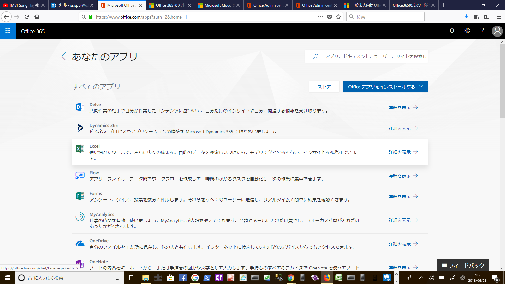Click the Excel app name

click(x=94, y=146)
